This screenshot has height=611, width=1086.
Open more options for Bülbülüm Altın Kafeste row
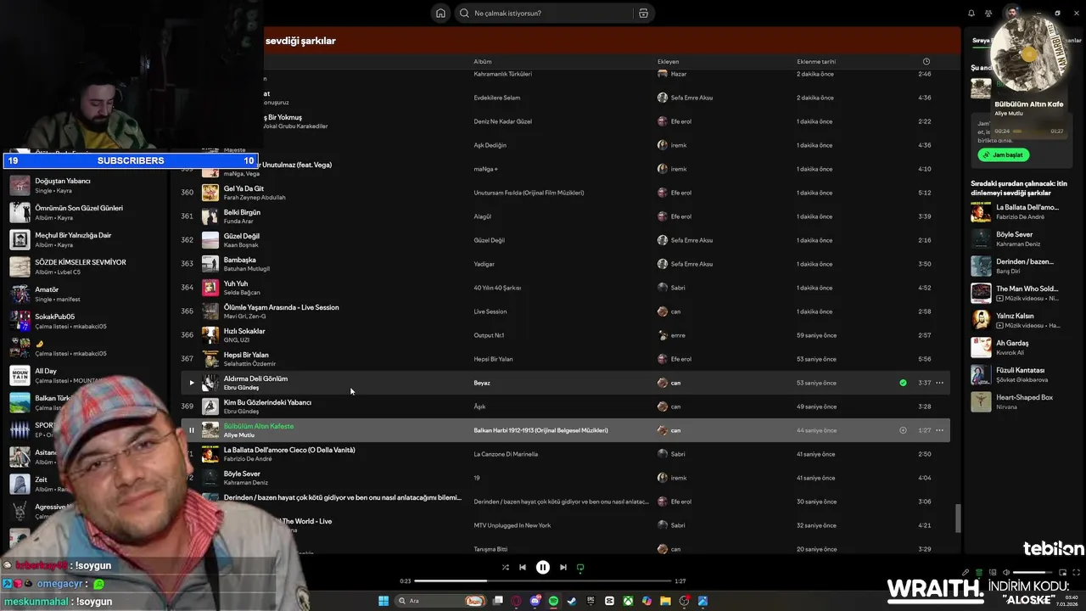[939, 430]
